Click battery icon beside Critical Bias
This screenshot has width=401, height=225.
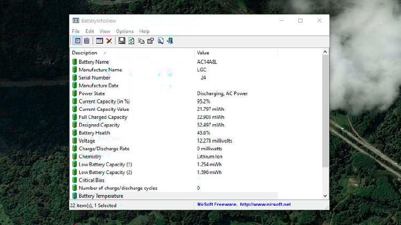coord(74,180)
